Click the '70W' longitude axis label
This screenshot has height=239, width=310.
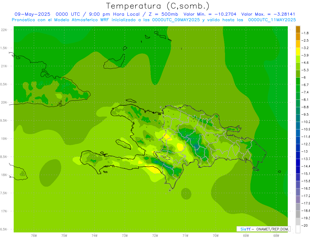[x=215, y=236]
